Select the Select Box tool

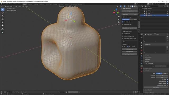[x=3, y=9]
